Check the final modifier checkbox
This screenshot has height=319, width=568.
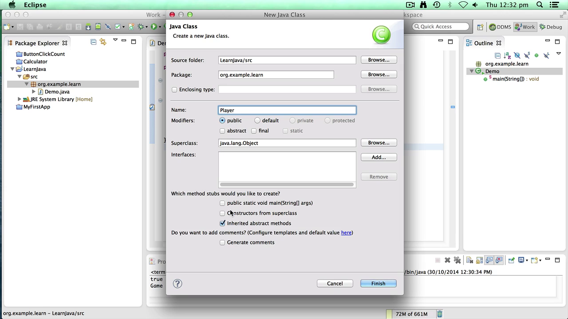pos(254,131)
